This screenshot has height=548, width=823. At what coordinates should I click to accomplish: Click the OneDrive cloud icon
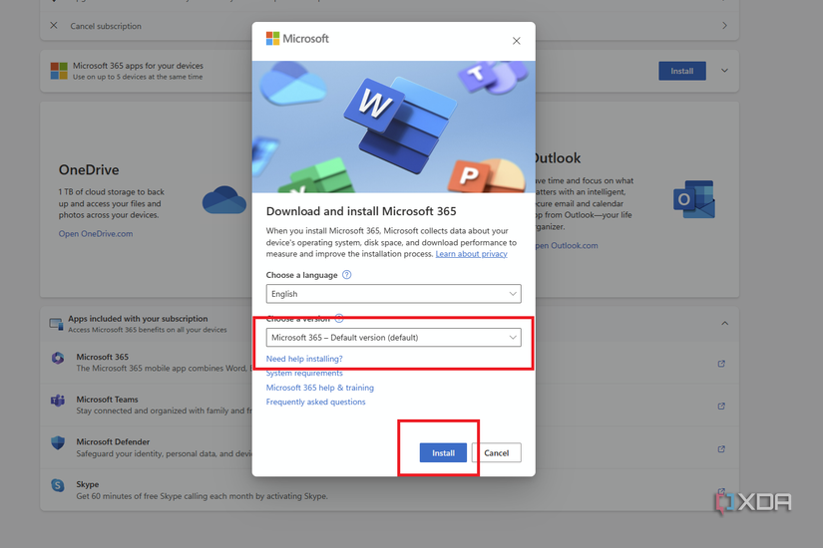coord(223,200)
